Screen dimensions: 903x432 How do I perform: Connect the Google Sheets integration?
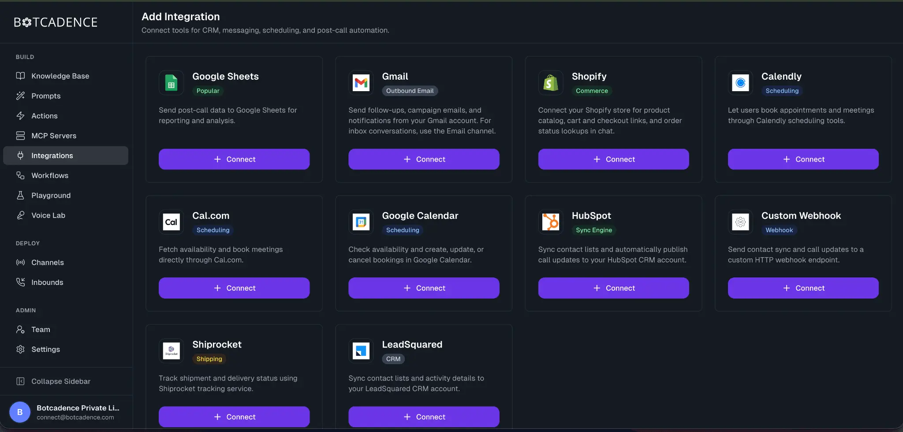click(x=234, y=159)
